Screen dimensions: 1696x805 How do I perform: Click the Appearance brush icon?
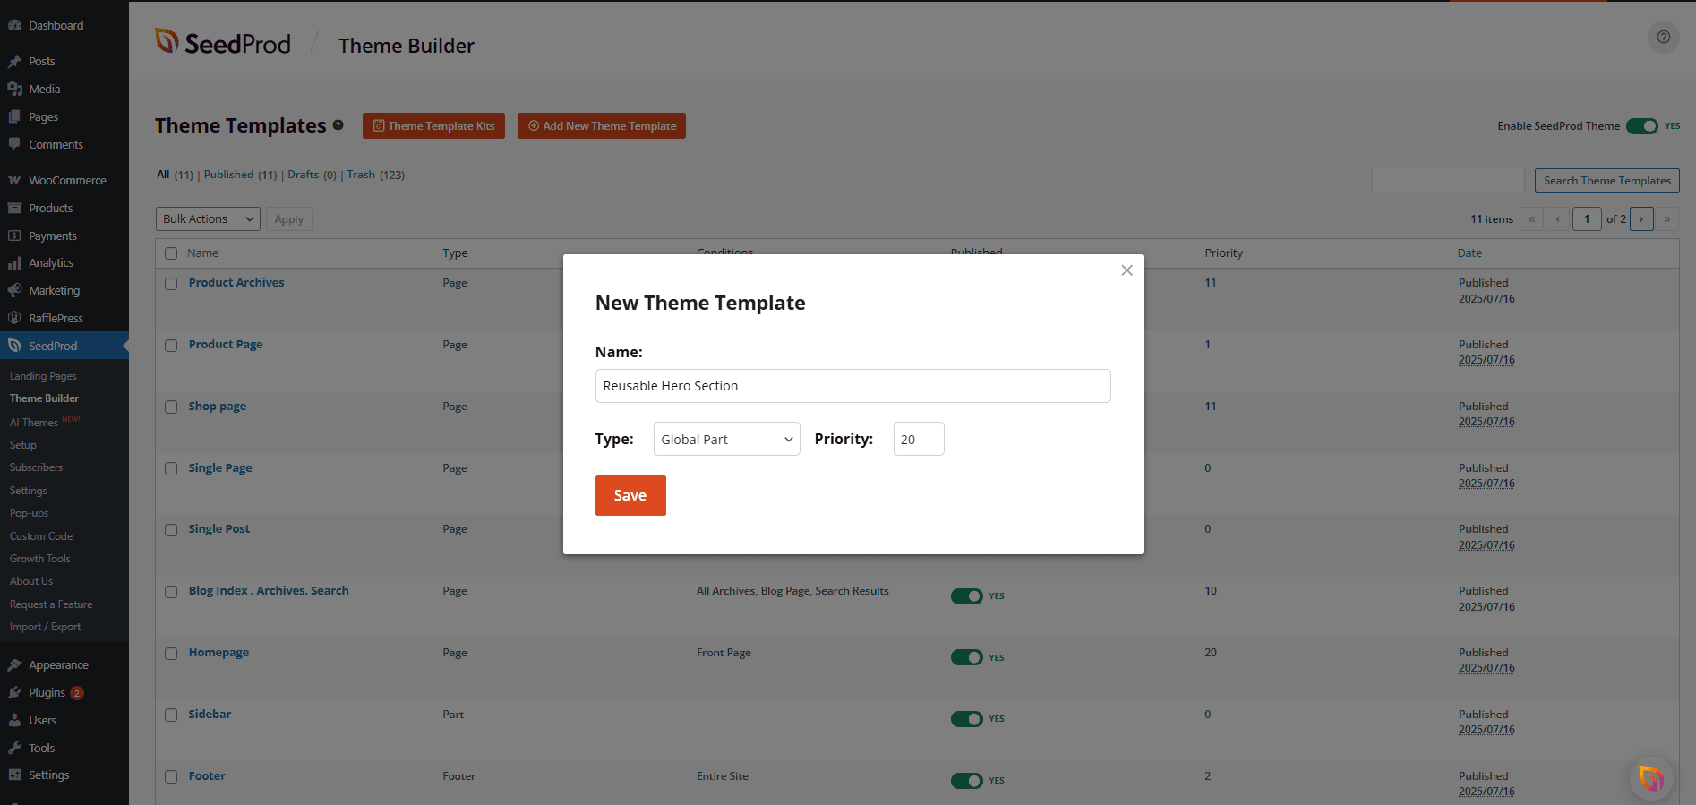pyautogui.click(x=14, y=664)
